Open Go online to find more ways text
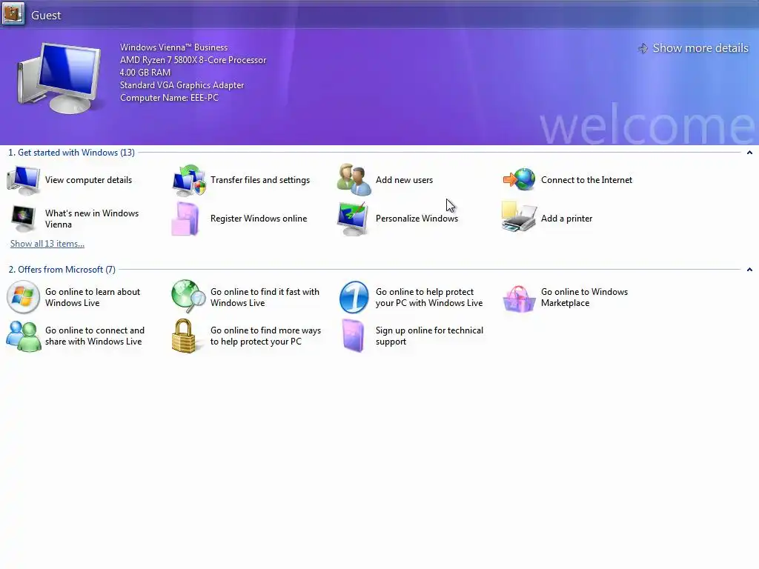Screen dimensions: 759x569 [x=265, y=336]
